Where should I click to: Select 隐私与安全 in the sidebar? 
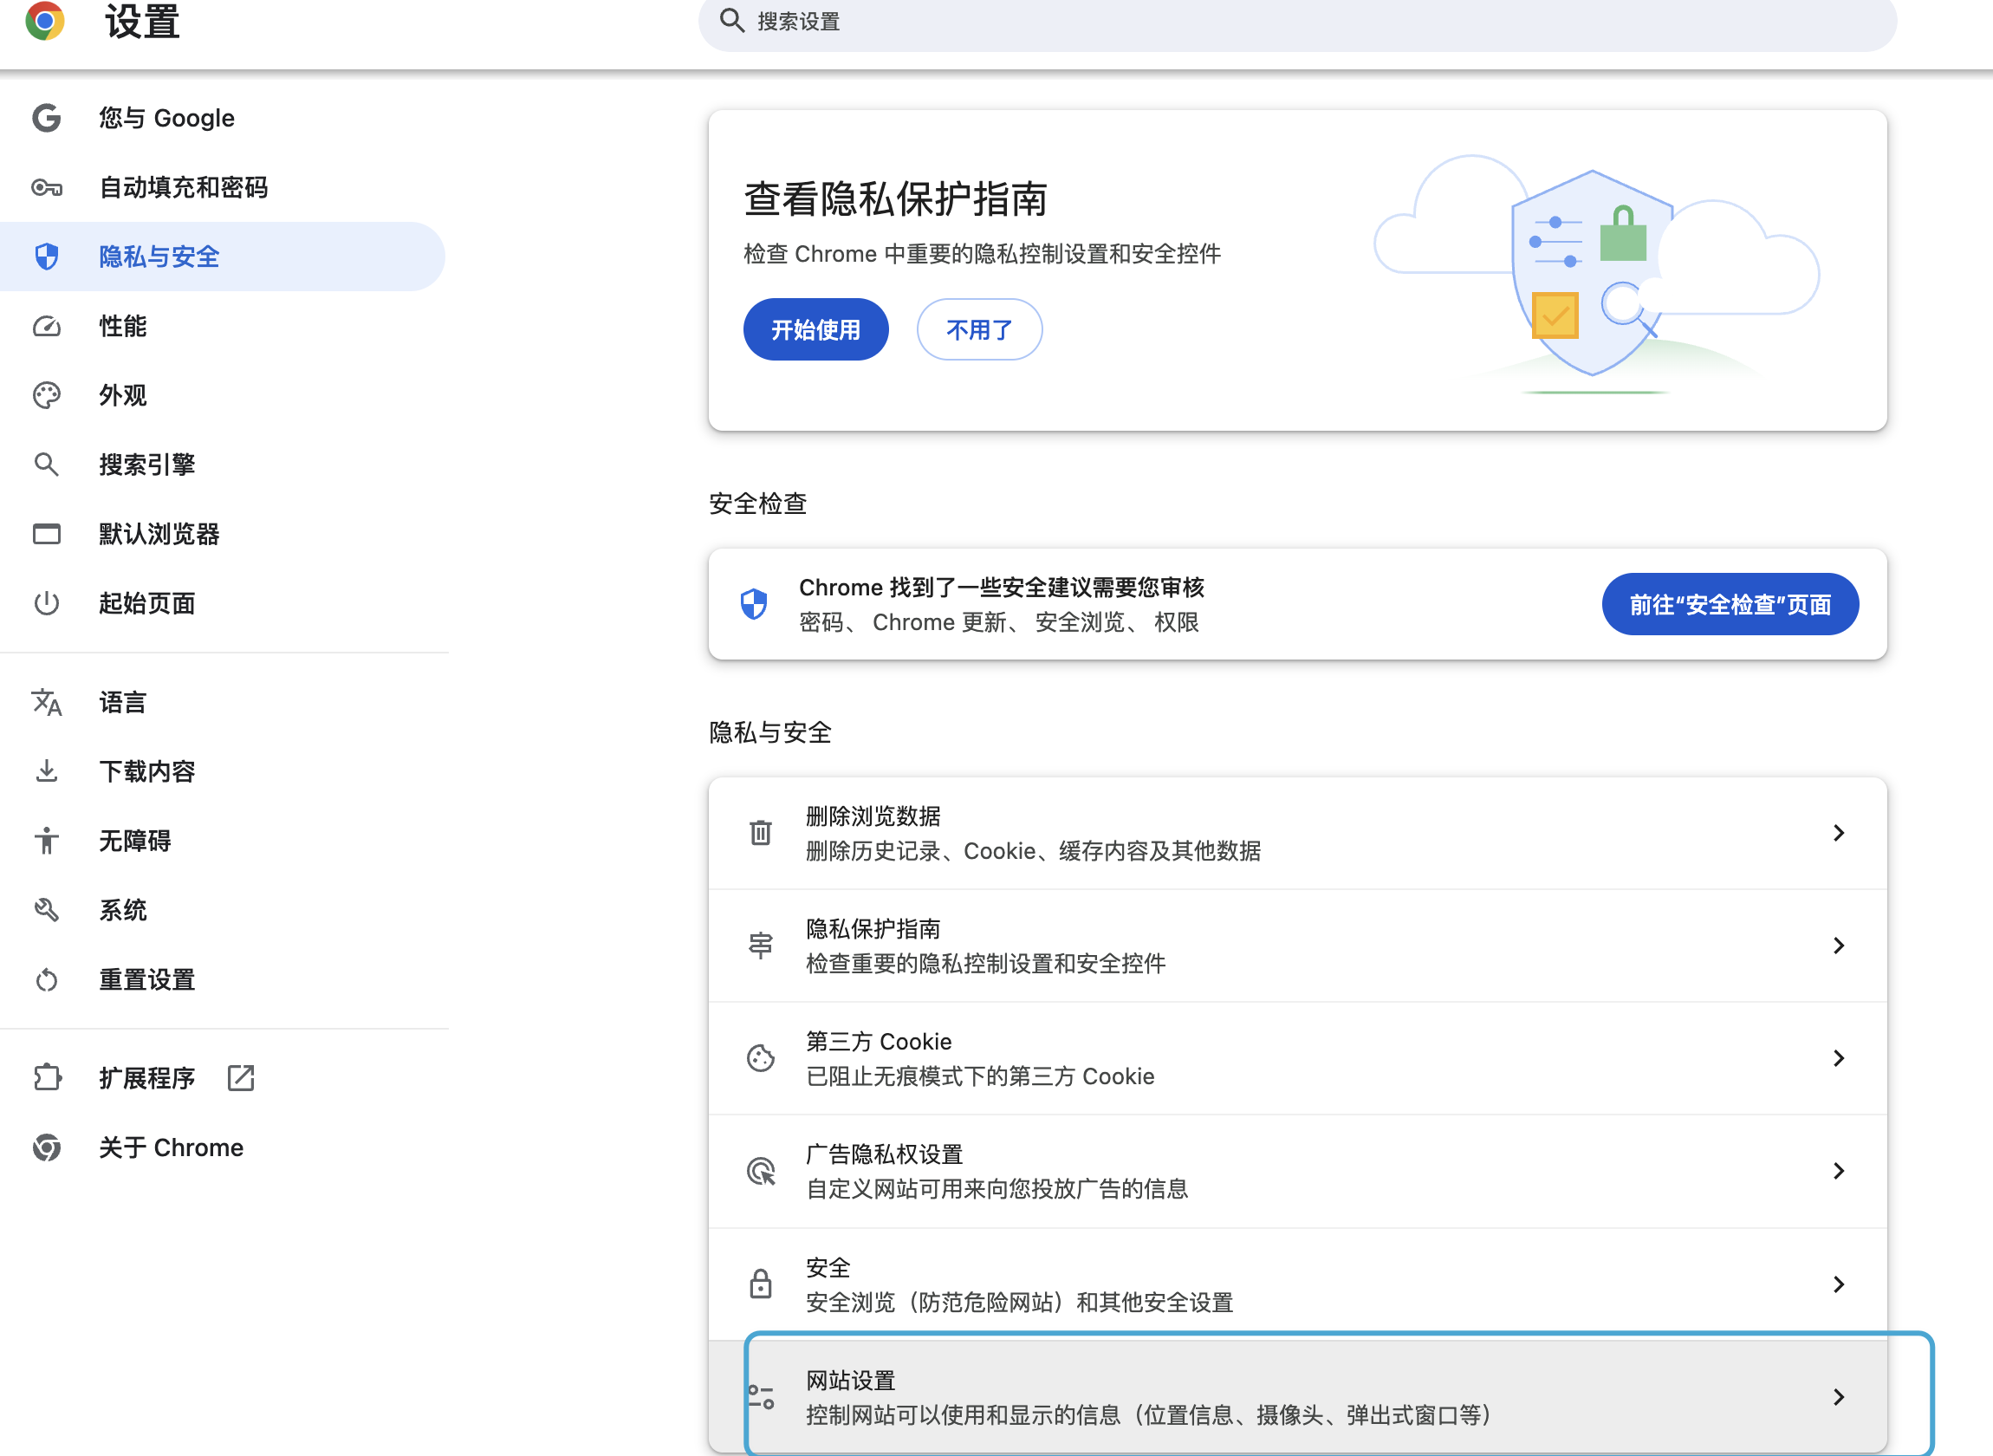[x=222, y=257]
